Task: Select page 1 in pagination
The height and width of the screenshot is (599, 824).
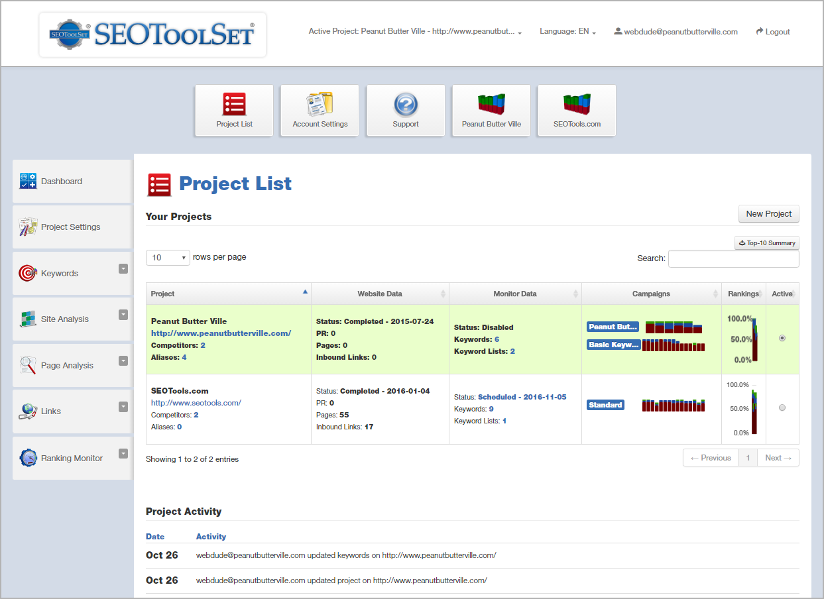Action: click(x=748, y=458)
